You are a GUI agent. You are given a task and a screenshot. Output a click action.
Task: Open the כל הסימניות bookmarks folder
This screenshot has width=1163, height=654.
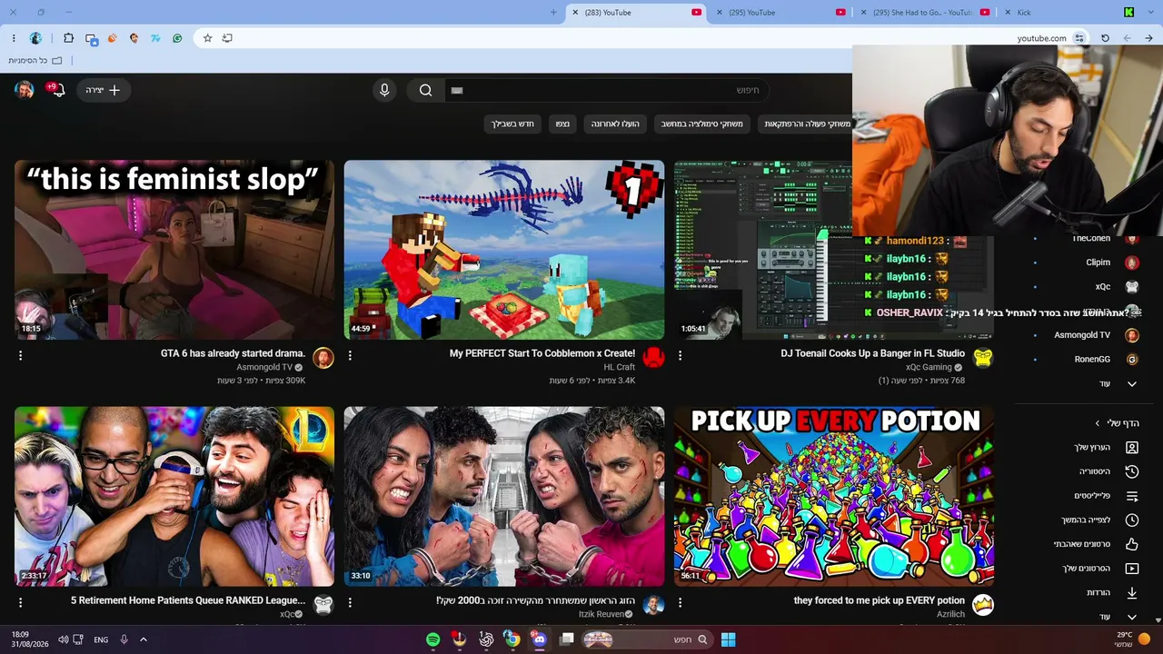pos(35,61)
